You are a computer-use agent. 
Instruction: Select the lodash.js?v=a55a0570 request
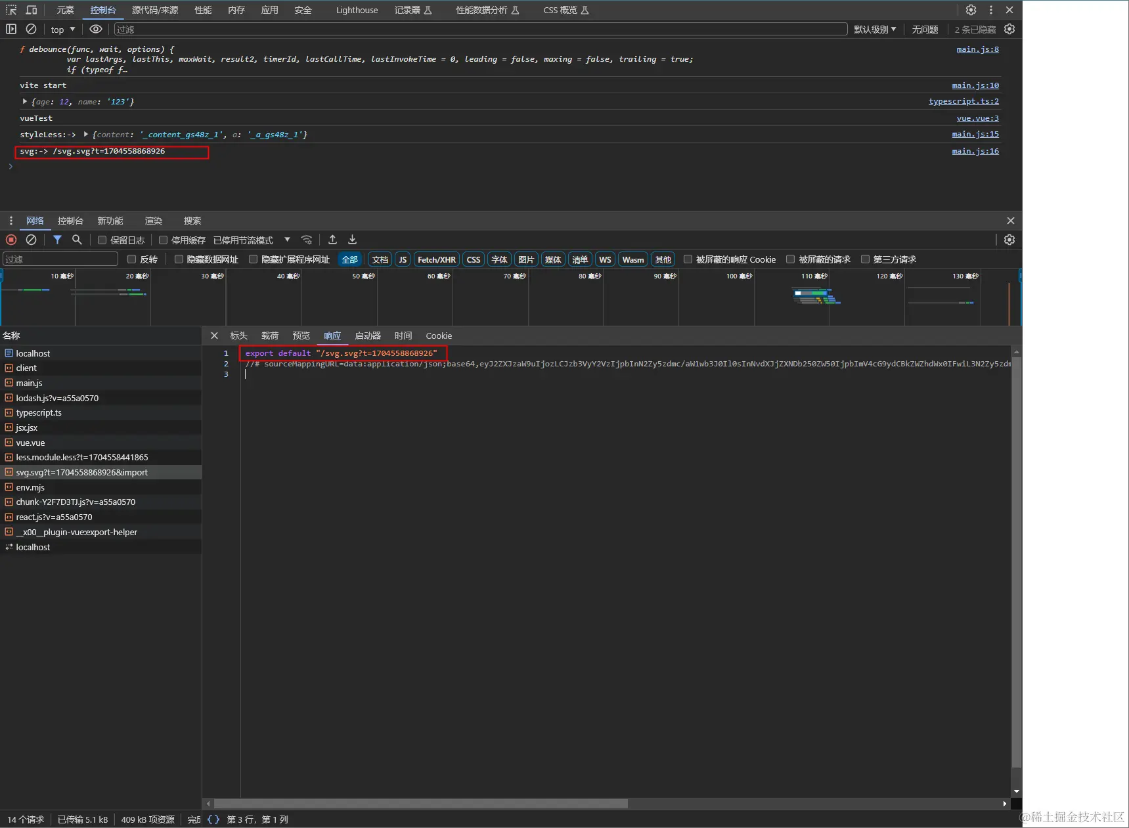(x=100, y=398)
